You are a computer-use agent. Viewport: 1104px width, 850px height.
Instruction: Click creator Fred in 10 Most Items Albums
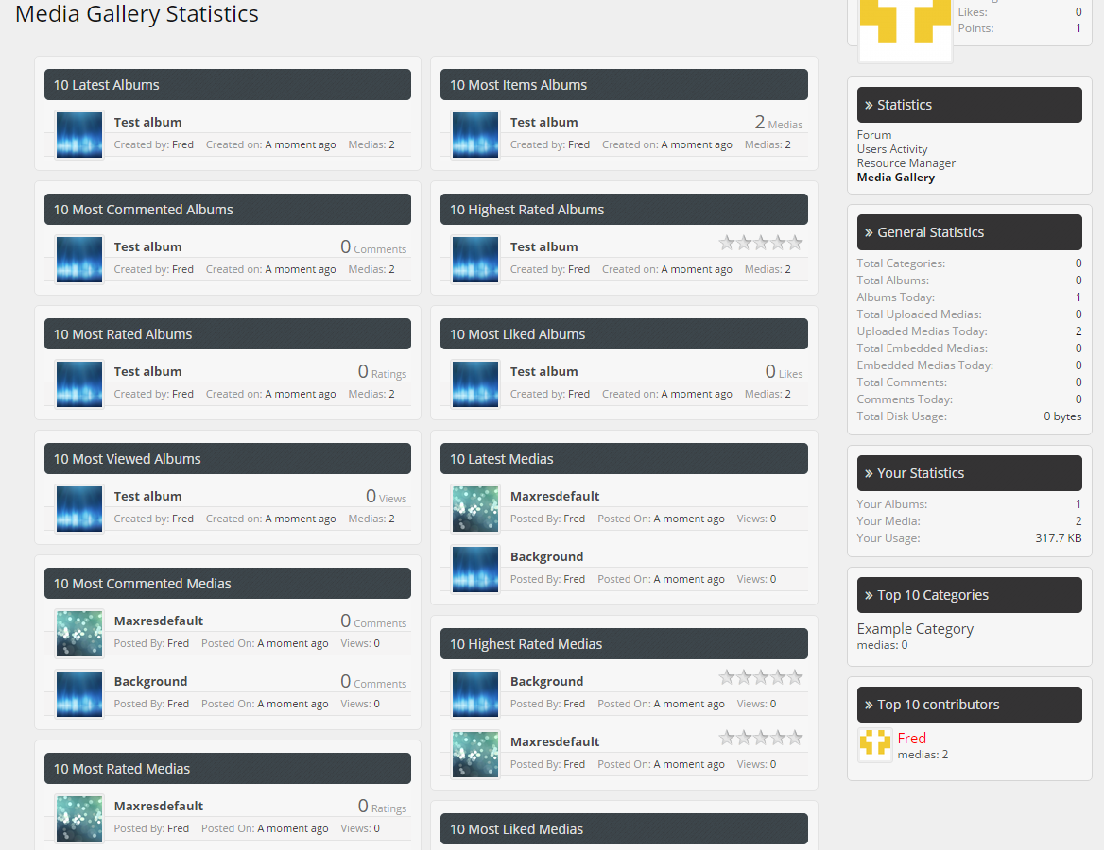[x=578, y=144]
